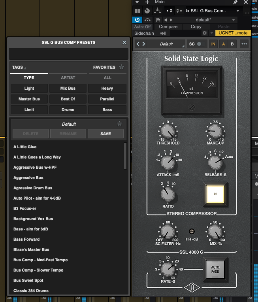258x302 pixels.
Task: Open the plugin selector dropdown arrow
Action: [238, 11]
